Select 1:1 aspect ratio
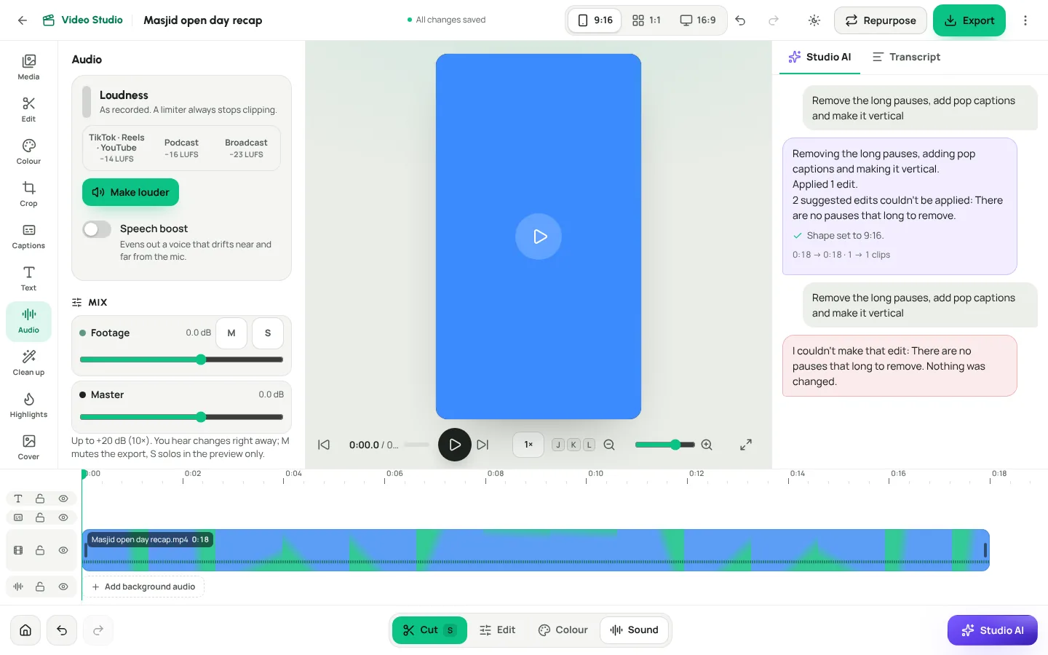 [x=646, y=20]
